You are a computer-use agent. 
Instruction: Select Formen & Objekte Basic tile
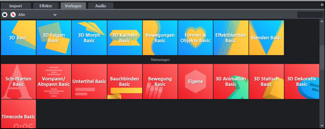point(195,38)
